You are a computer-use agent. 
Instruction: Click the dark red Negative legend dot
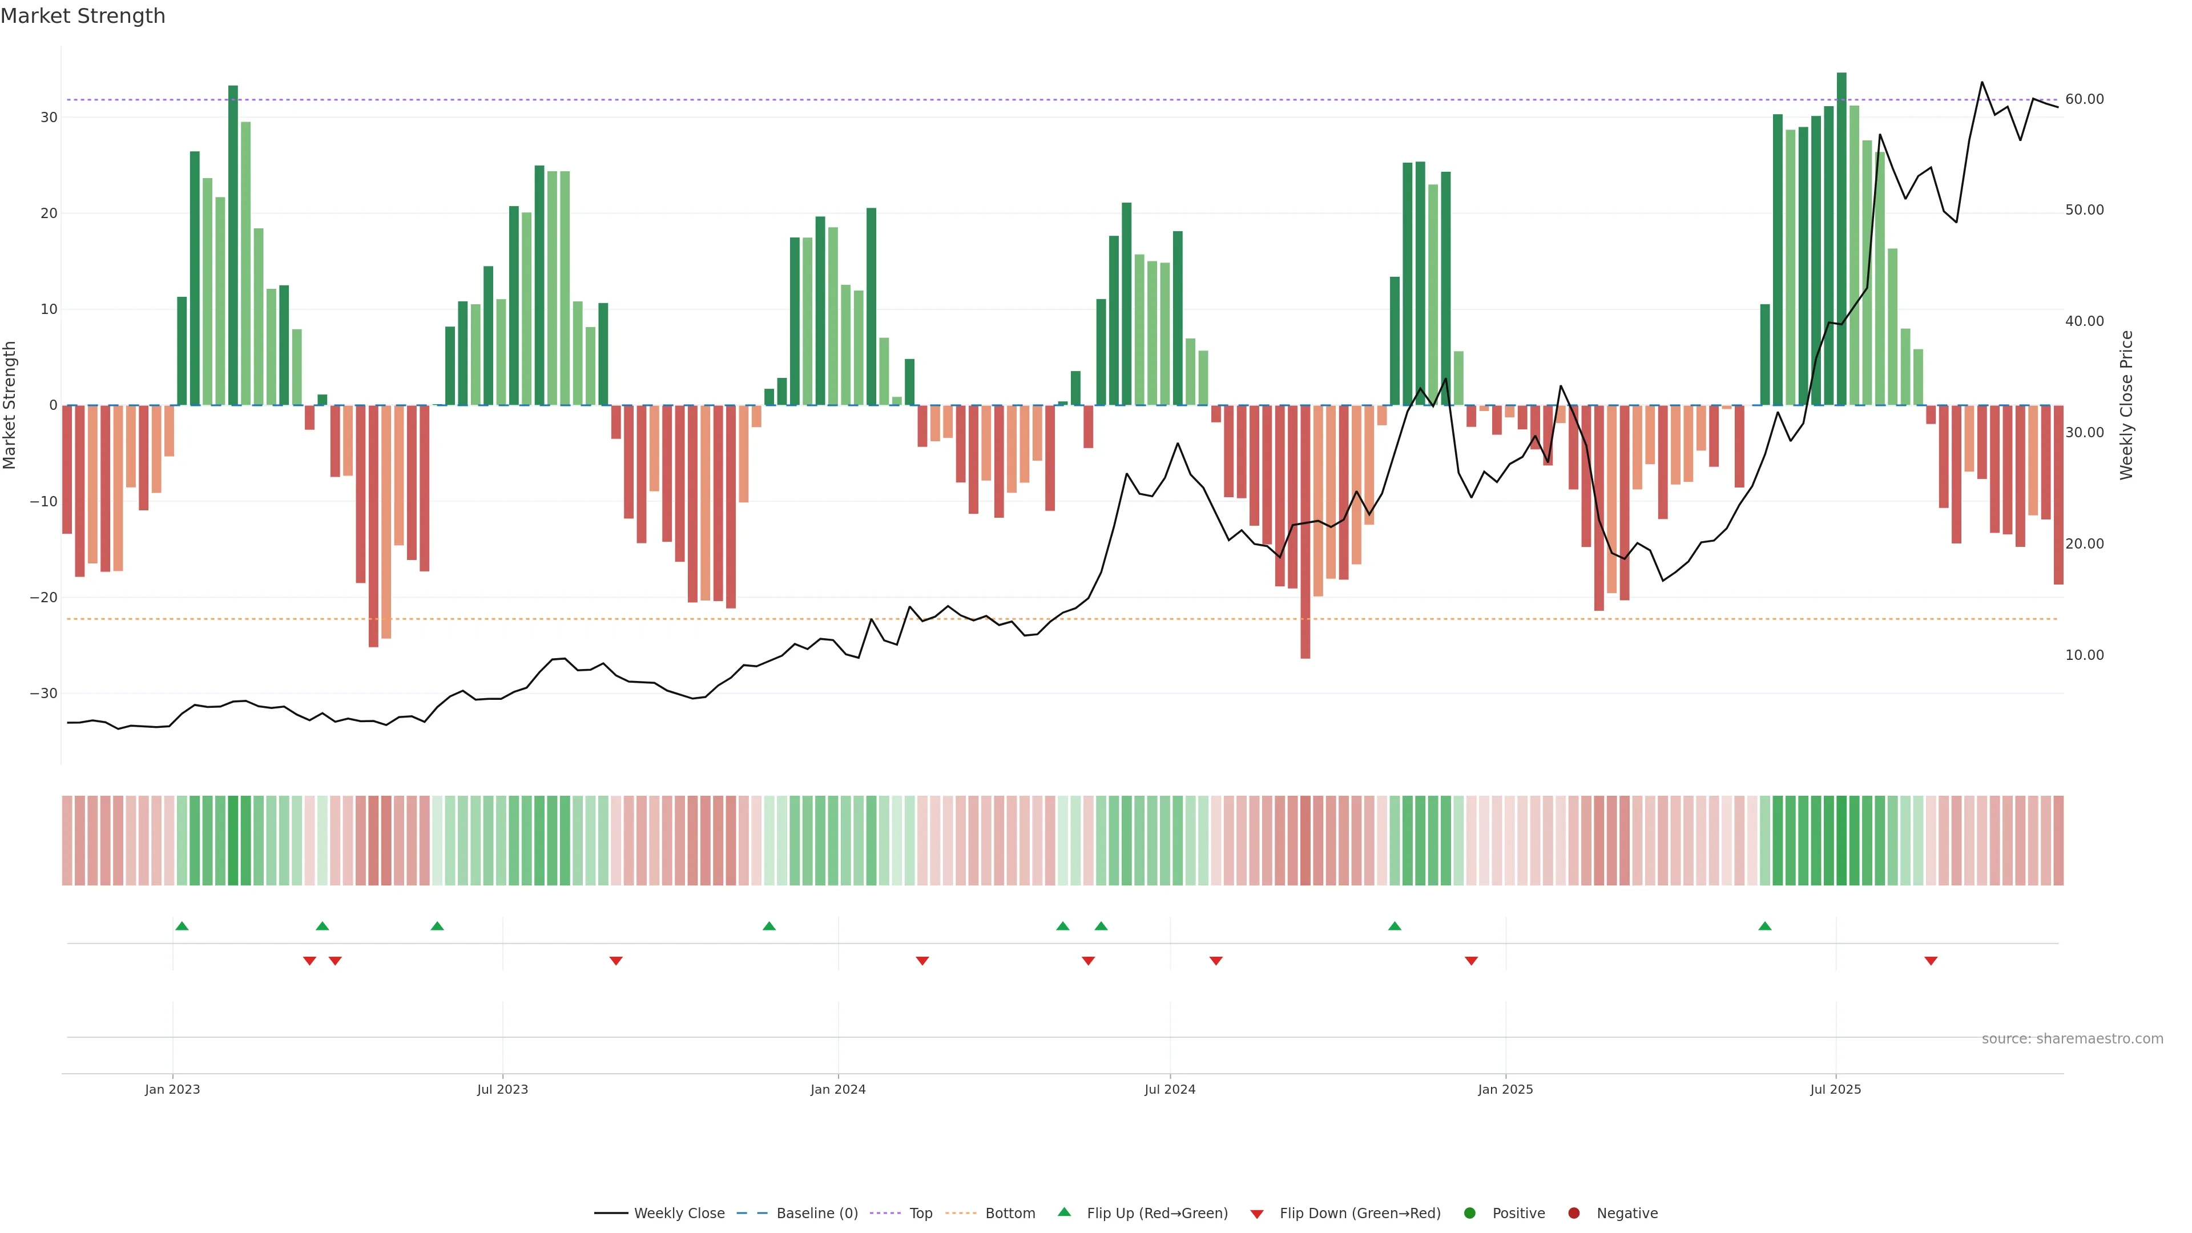pyautogui.click(x=1574, y=1214)
